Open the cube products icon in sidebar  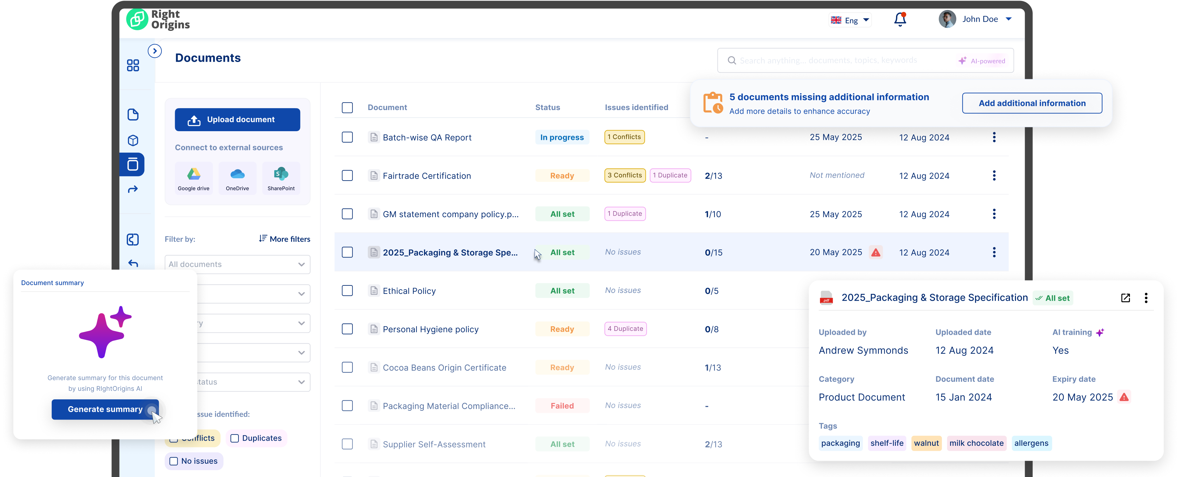tap(133, 140)
